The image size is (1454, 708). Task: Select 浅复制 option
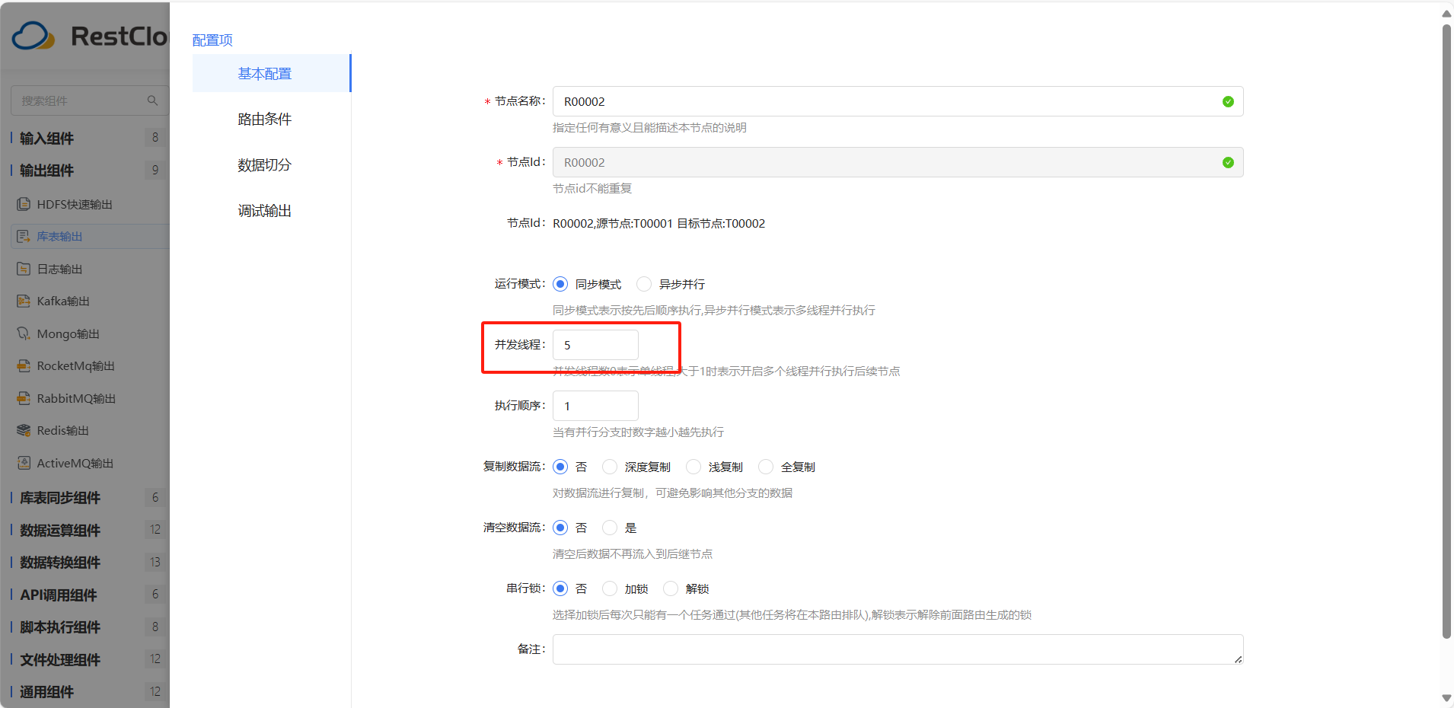(x=694, y=467)
